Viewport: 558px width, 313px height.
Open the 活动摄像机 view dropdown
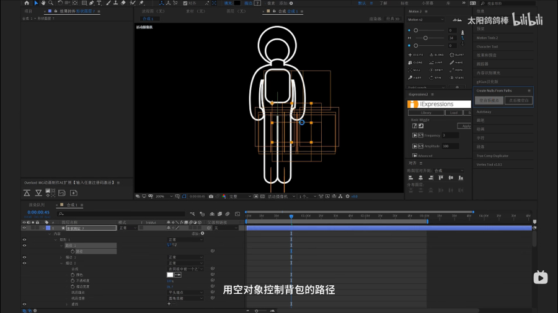(281, 196)
